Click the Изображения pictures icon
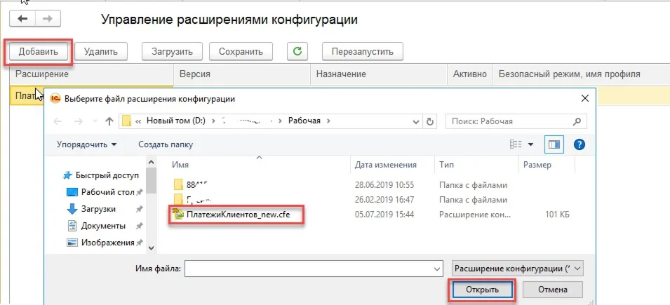Viewport: 670px width, 305px height. pyautogui.click(x=72, y=243)
